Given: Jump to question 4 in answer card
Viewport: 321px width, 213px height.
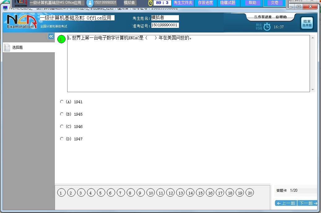Looking at the screenshot, I should [x=91, y=193].
